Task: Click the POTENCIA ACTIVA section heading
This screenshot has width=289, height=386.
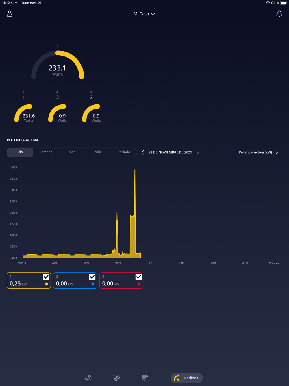Action: click(23, 140)
